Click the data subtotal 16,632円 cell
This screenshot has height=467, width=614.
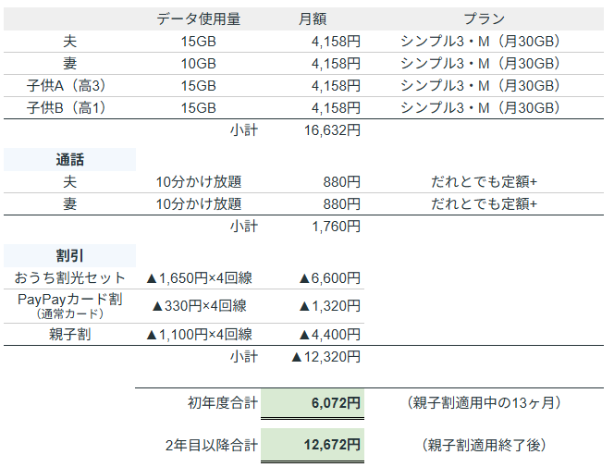click(x=330, y=130)
